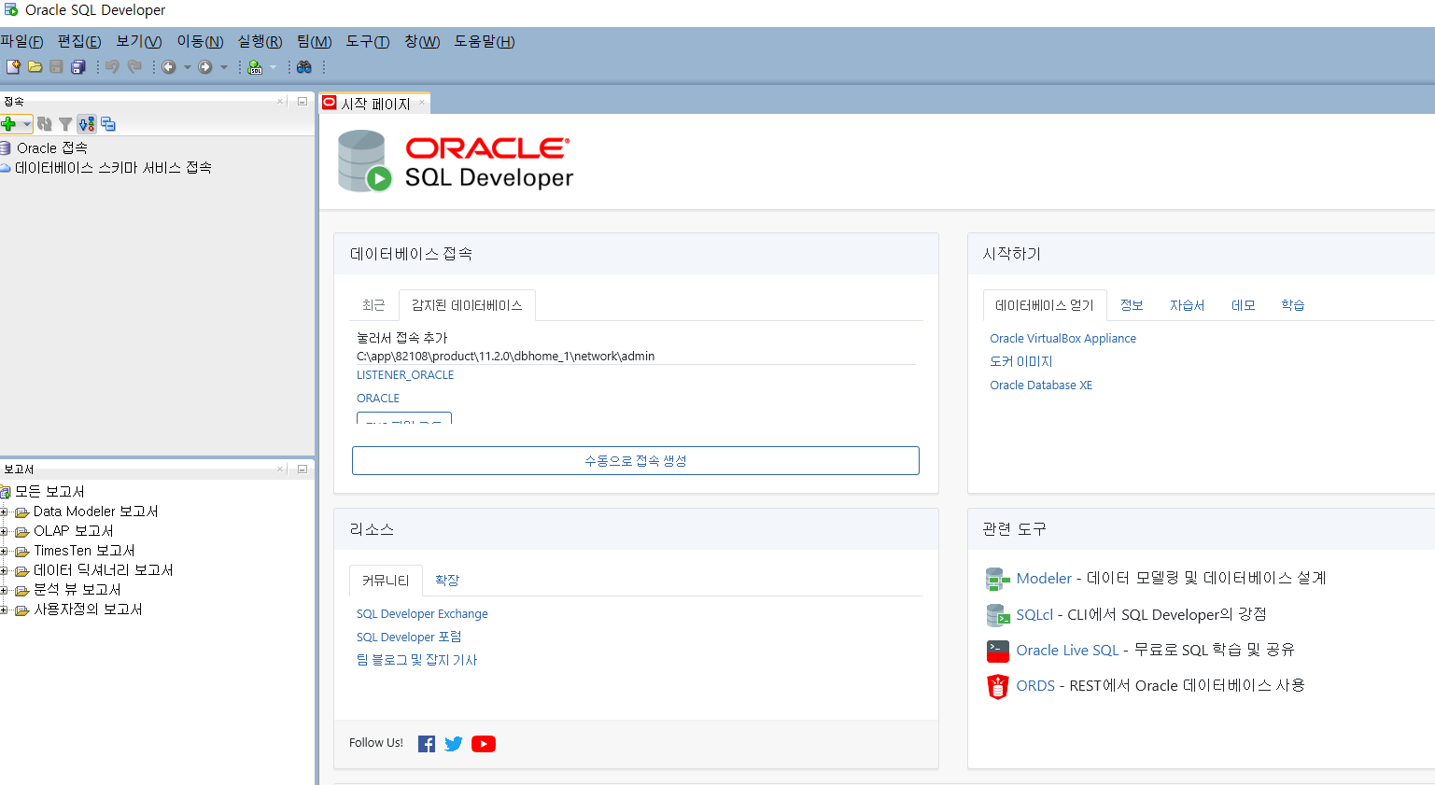Open the 정보 tab in 시작하기

[1132, 305]
